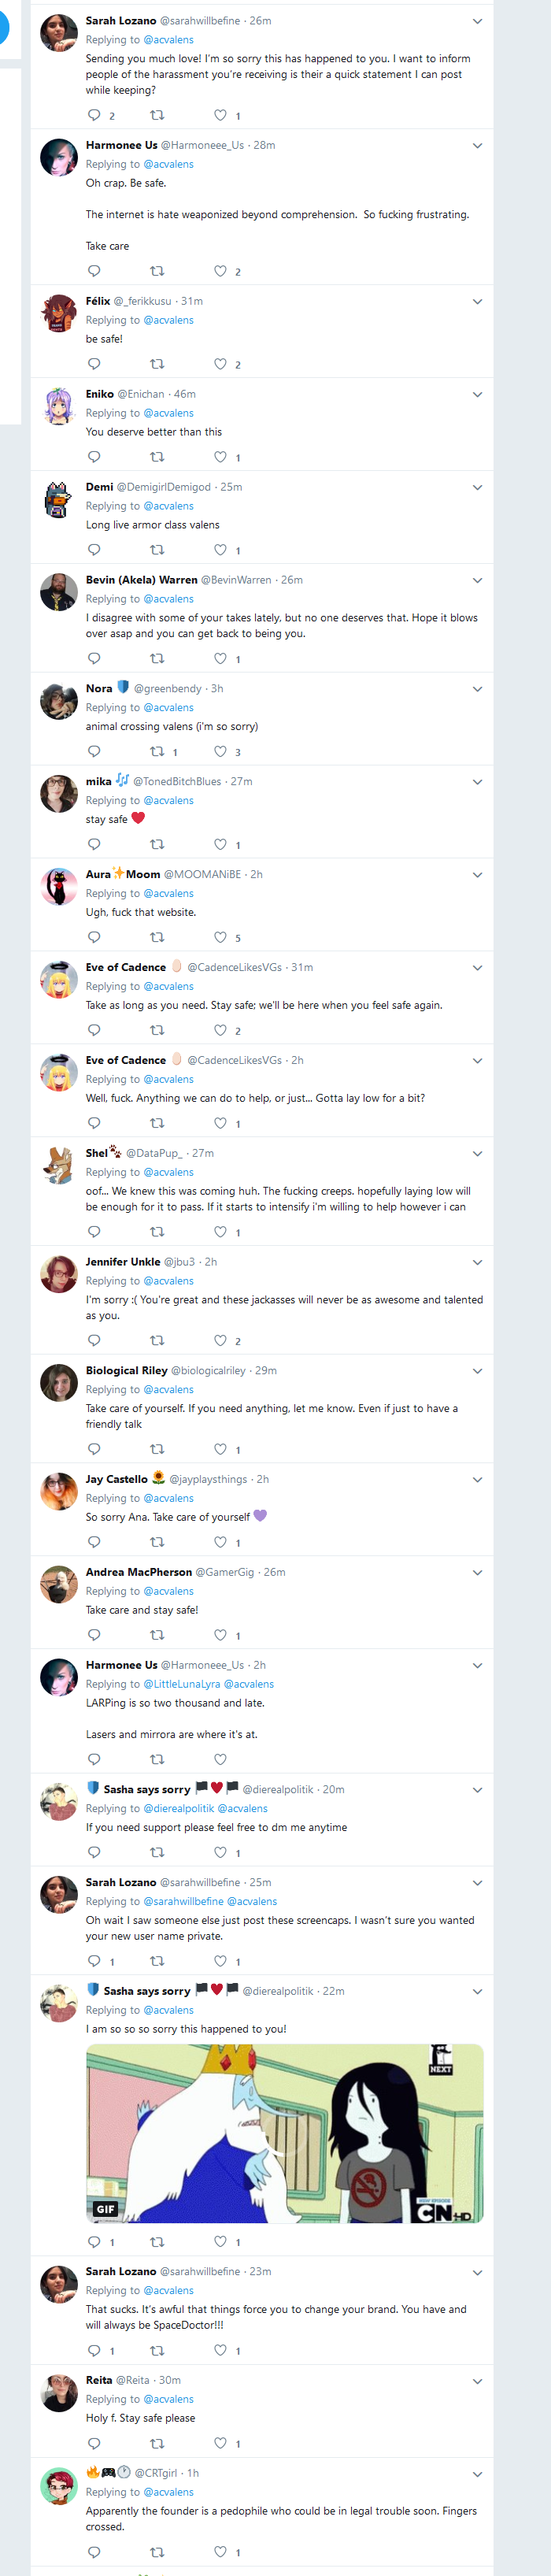Open @LittleLunaLyra mention link
The height and width of the screenshot is (2576, 551).
pos(182,1684)
